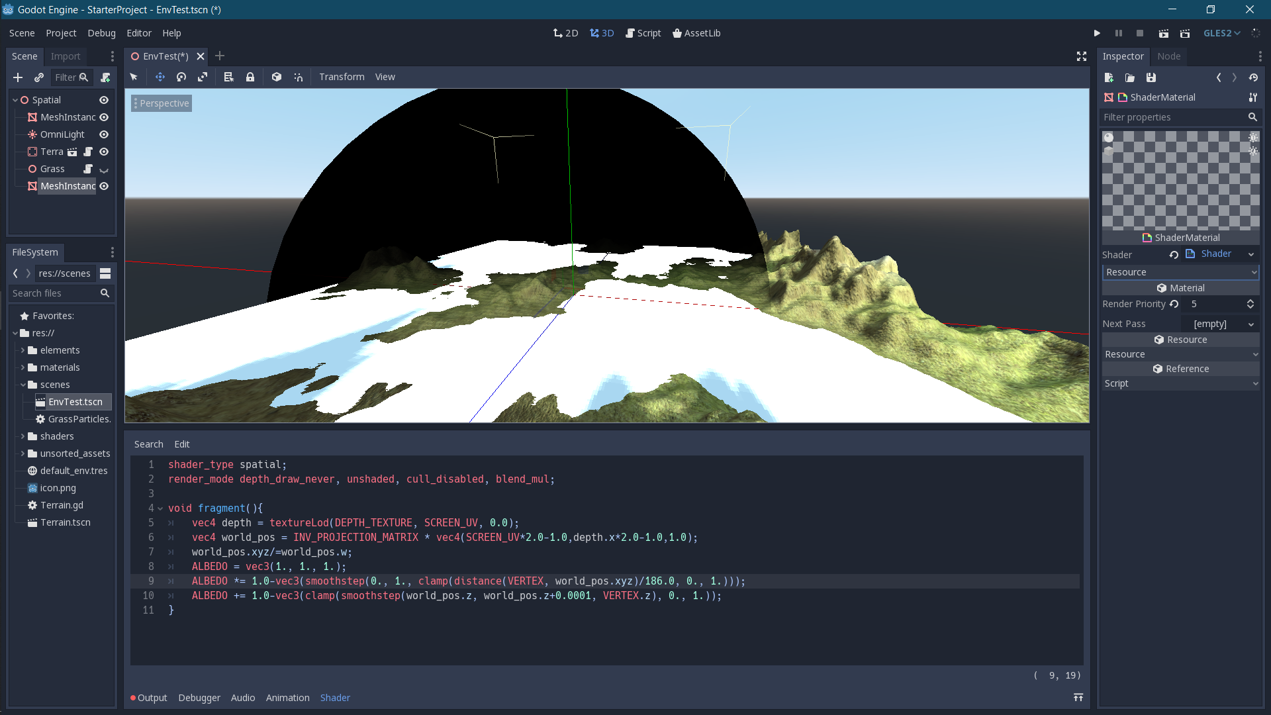Open the Shader dropdown in the Inspector
This screenshot has height=715, width=1271.
pos(1250,254)
